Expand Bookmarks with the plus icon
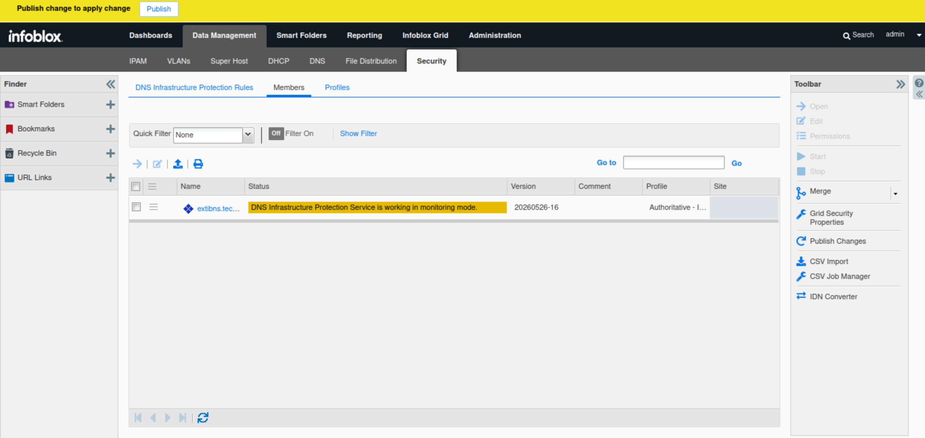Viewport: 925px width, 438px height. pos(111,129)
